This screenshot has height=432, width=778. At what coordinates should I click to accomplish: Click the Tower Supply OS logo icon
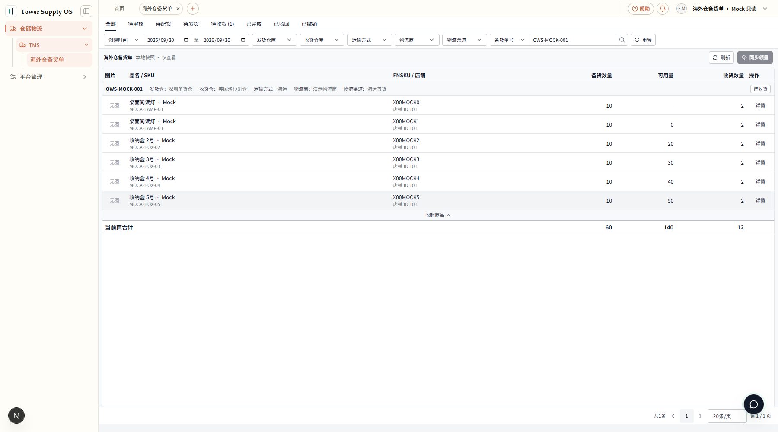click(11, 11)
